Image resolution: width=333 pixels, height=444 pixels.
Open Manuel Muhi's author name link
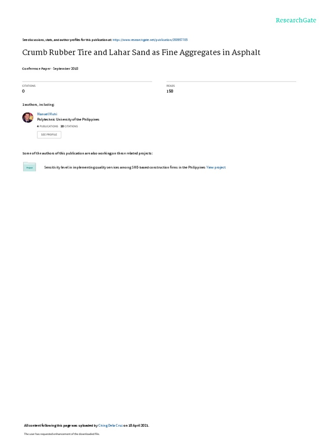[47, 114]
